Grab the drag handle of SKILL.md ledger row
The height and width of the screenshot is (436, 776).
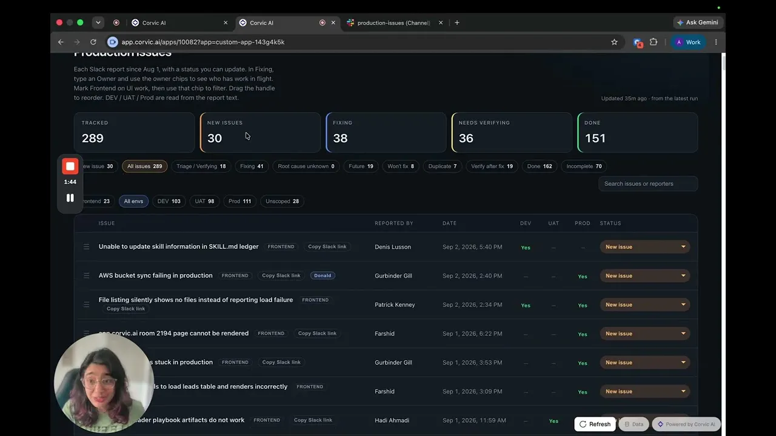pos(86,246)
